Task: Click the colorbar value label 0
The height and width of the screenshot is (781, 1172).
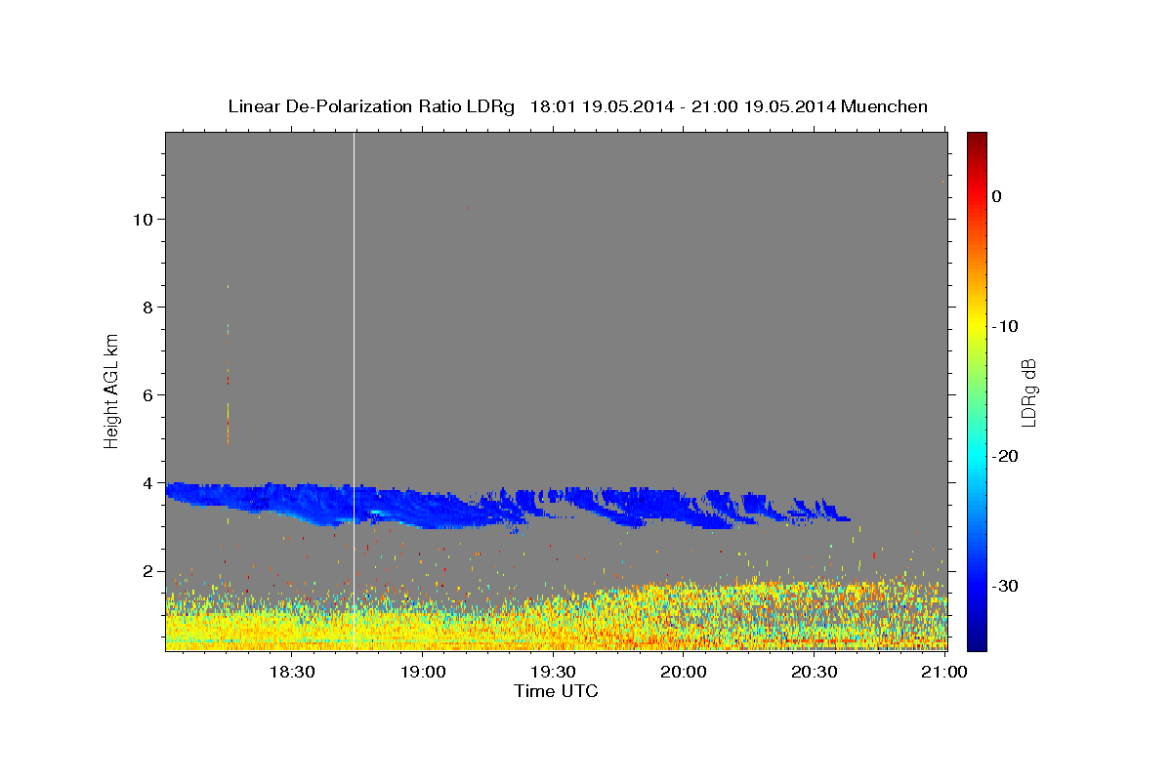Action: coord(997,196)
